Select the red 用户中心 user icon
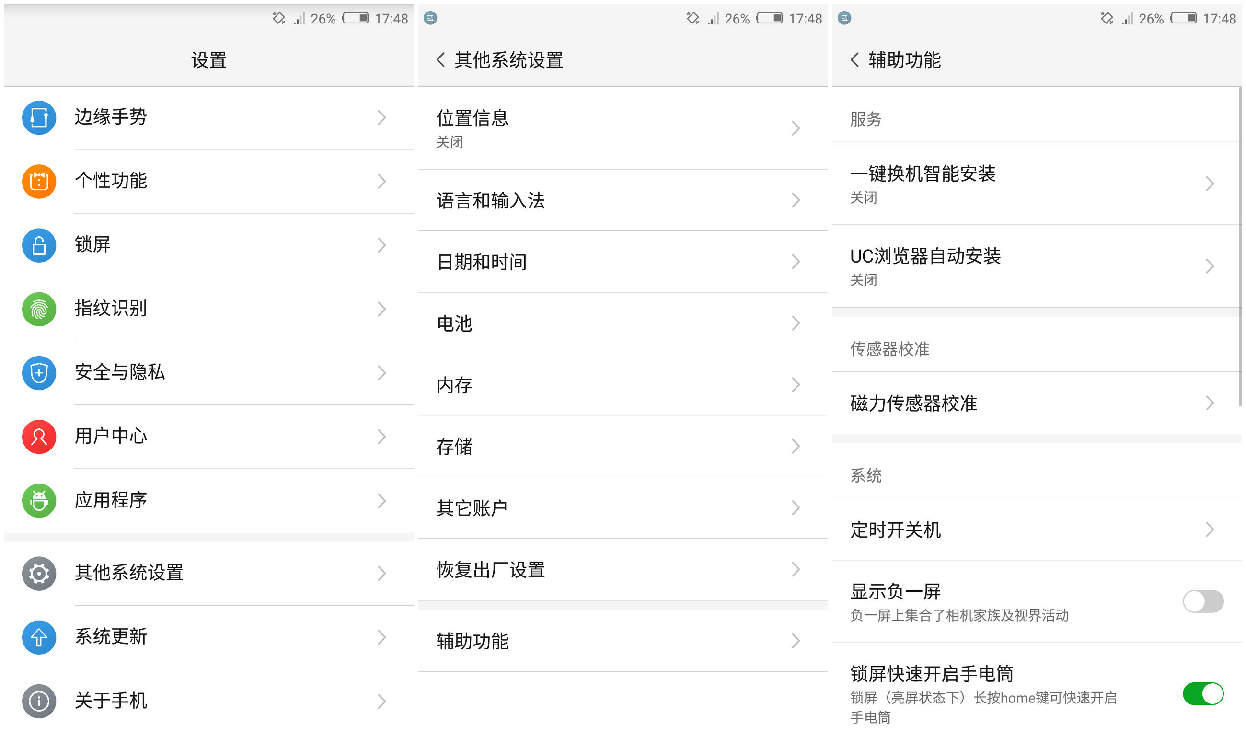Viewport: 1246px width, 737px height. click(39, 437)
